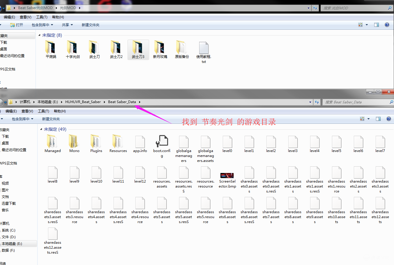Select the 武士刀2 folder
This screenshot has height=265, width=394.
pyautogui.click(x=116, y=50)
